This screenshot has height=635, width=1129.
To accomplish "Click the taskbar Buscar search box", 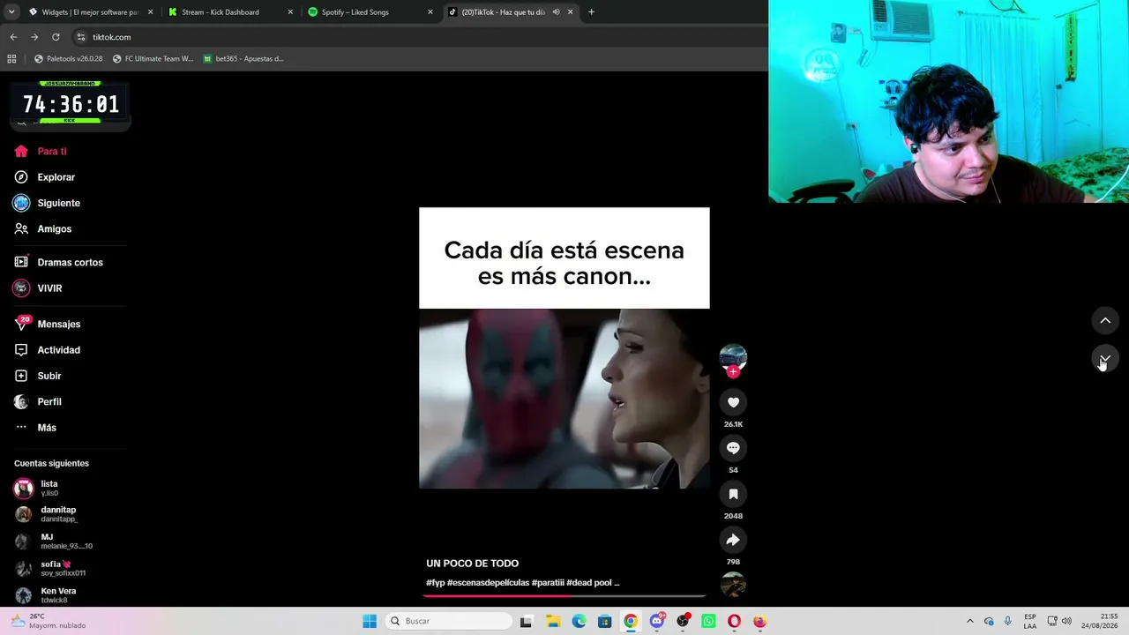I will tap(448, 621).
